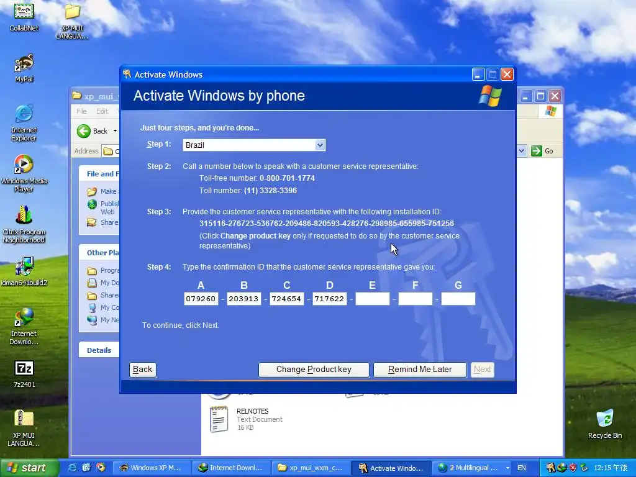This screenshot has height=477, width=636.
Task: Click the installation ID number text
Action: (x=327, y=224)
